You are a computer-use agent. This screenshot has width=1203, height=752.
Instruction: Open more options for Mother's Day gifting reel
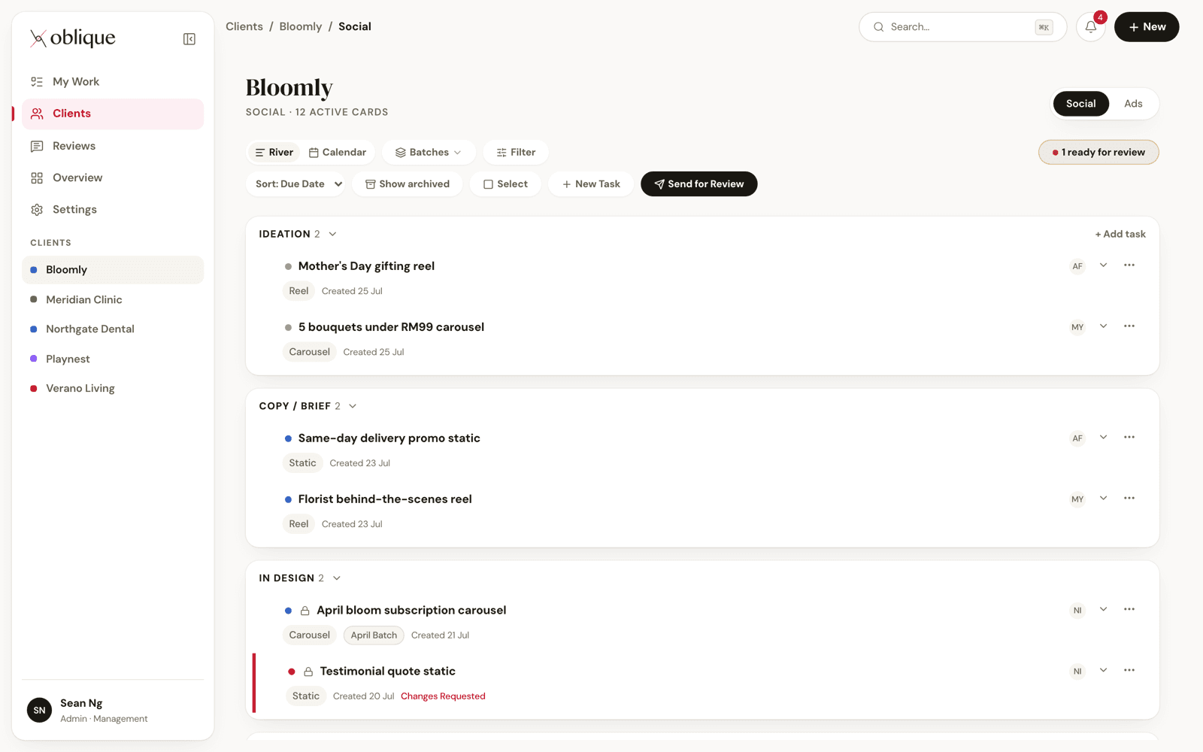[1129, 265]
